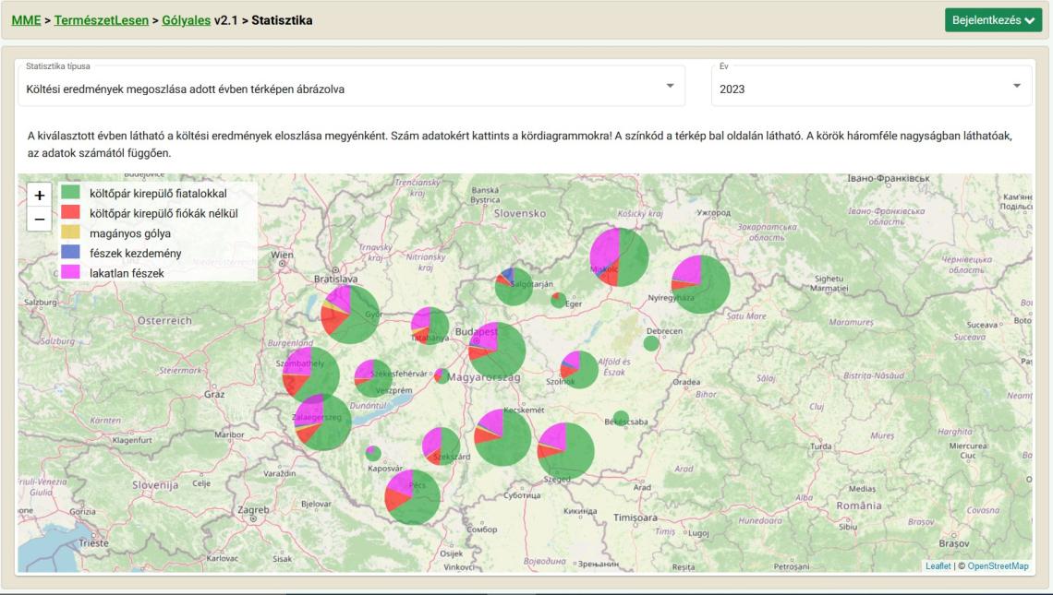Image resolution: width=1053 pixels, height=595 pixels.
Task: Zoom out on the map
Action: [39, 220]
